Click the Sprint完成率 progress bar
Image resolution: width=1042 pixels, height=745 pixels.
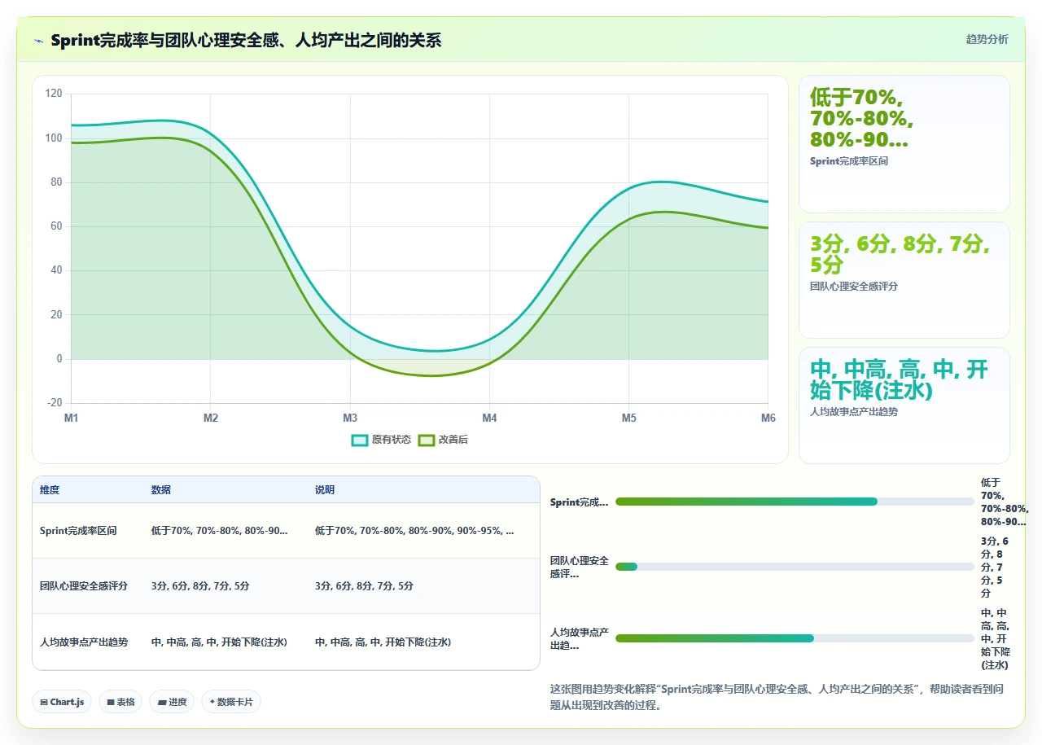(795, 502)
